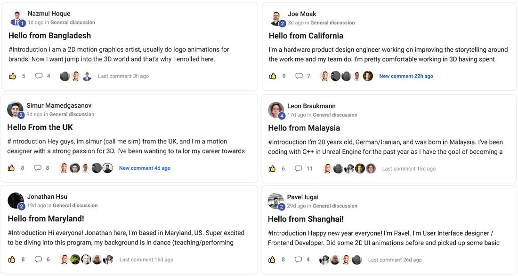
Task: Like the Hello From the UK post
Action: pos(11,168)
